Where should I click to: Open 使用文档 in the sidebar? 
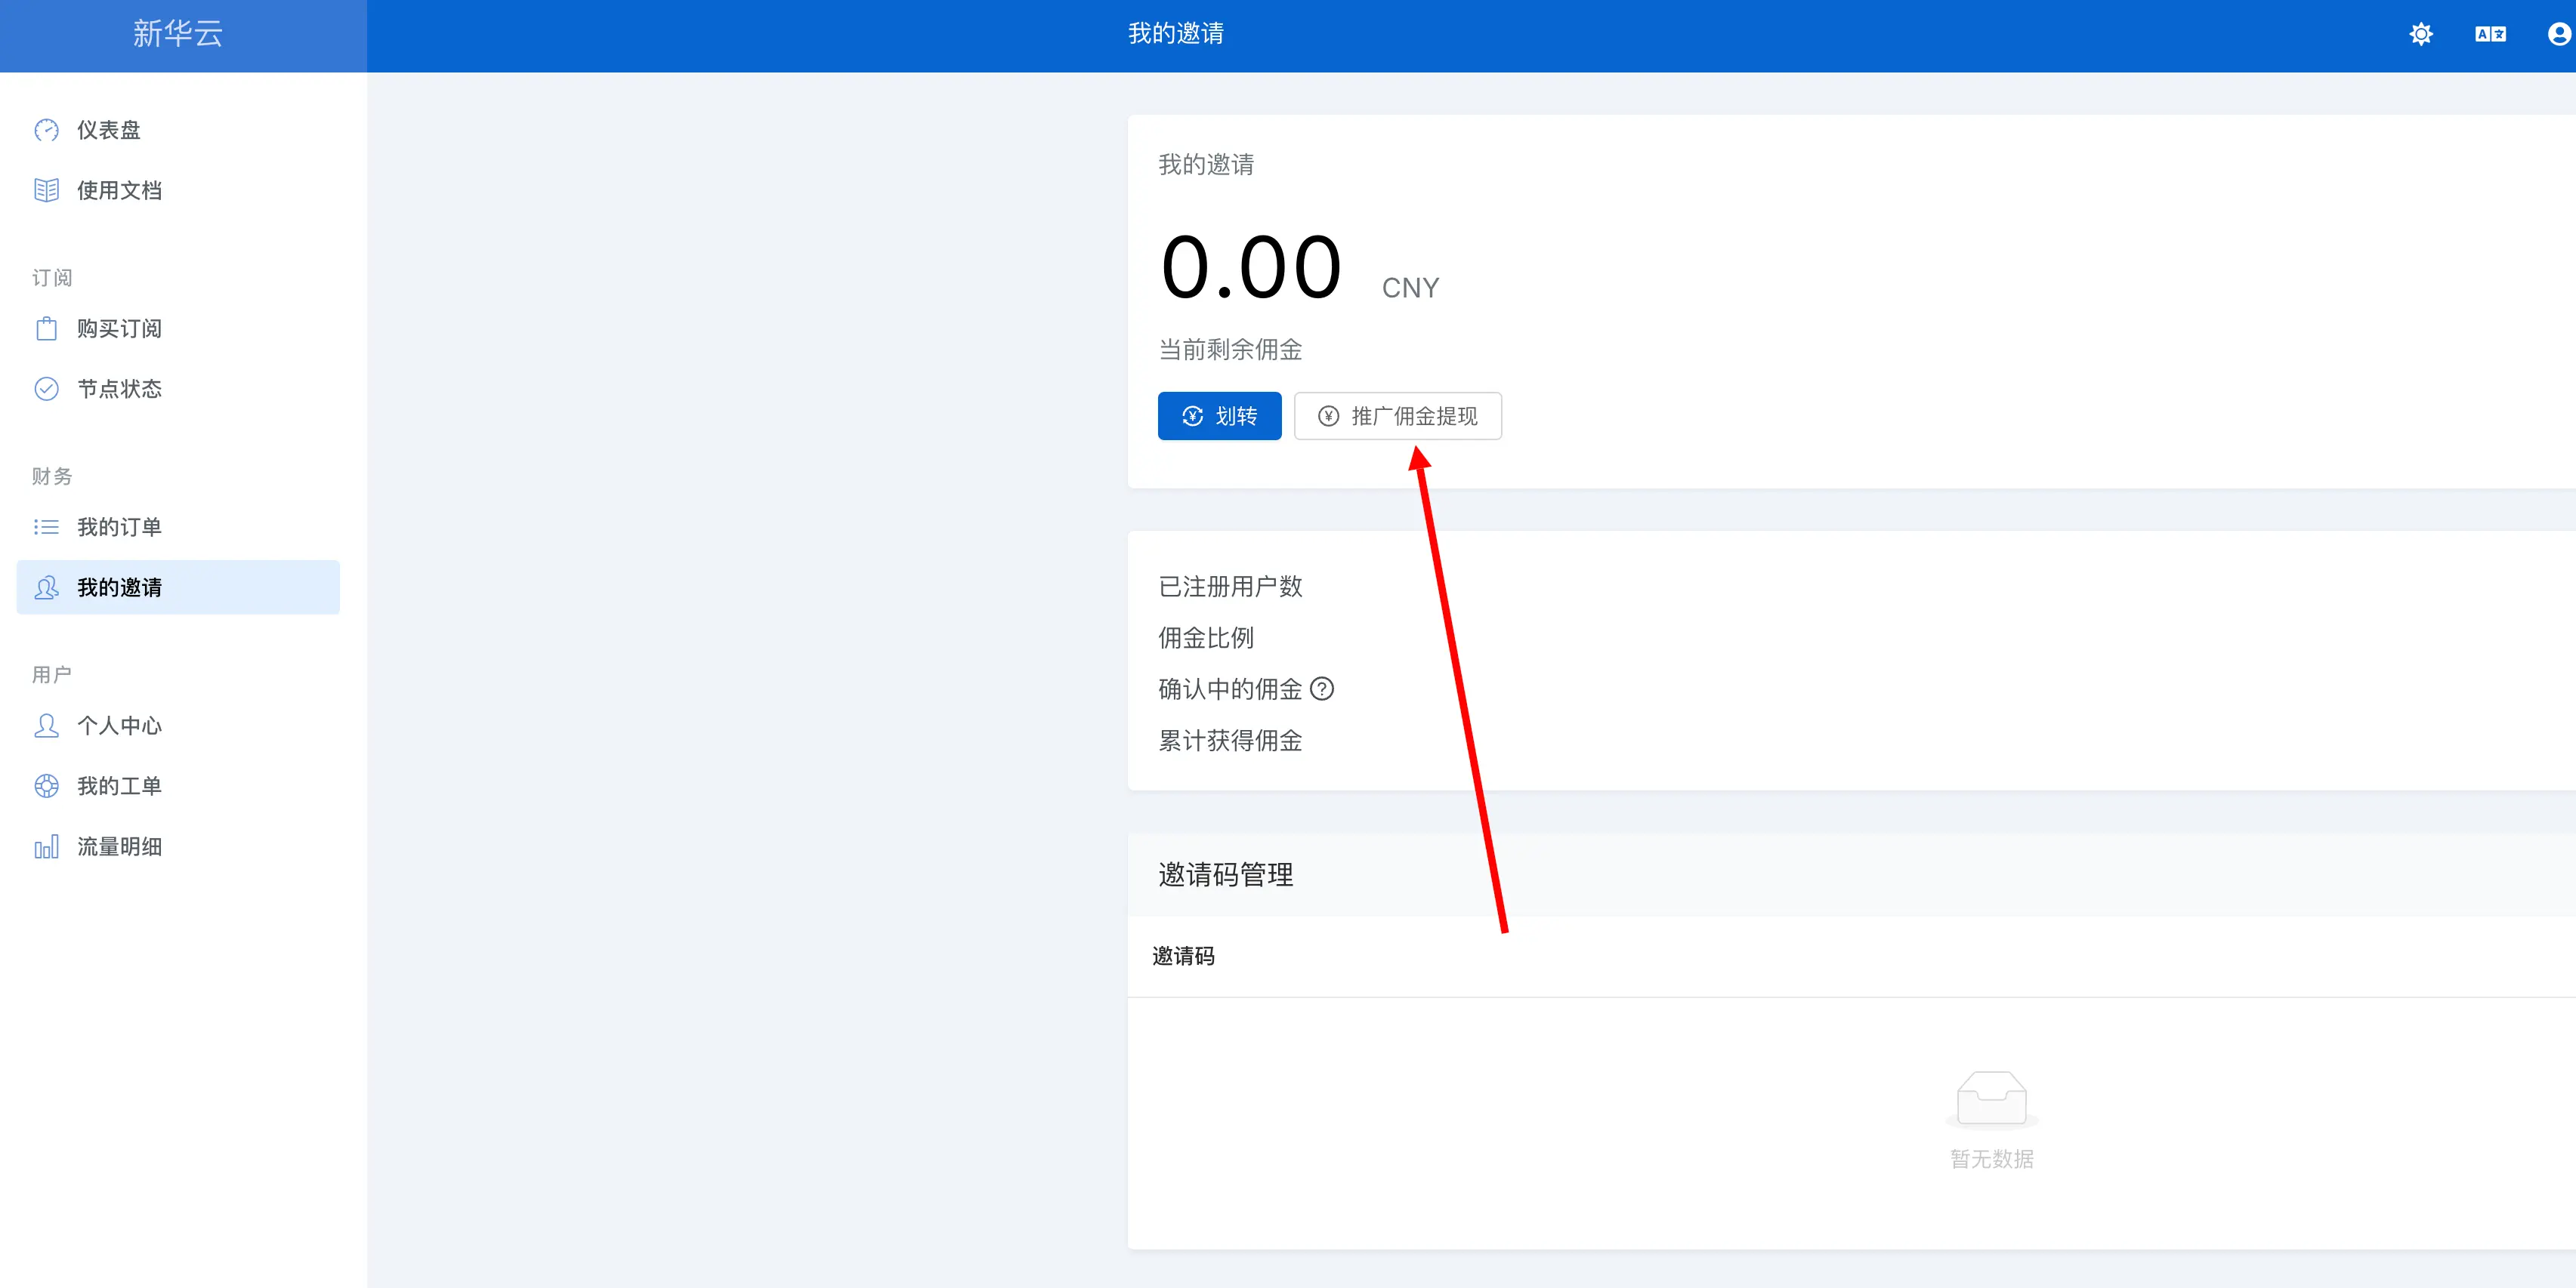tap(178, 190)
